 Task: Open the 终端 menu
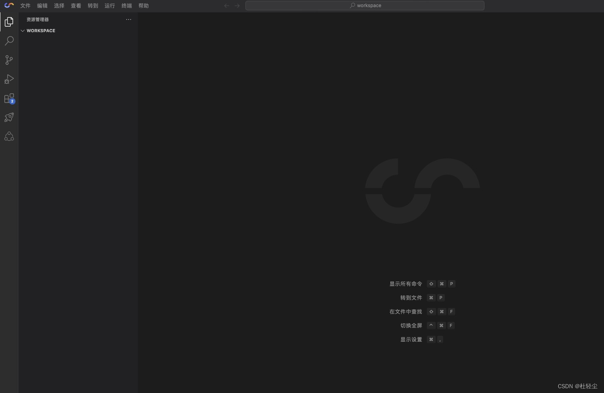tap(127, 6)
